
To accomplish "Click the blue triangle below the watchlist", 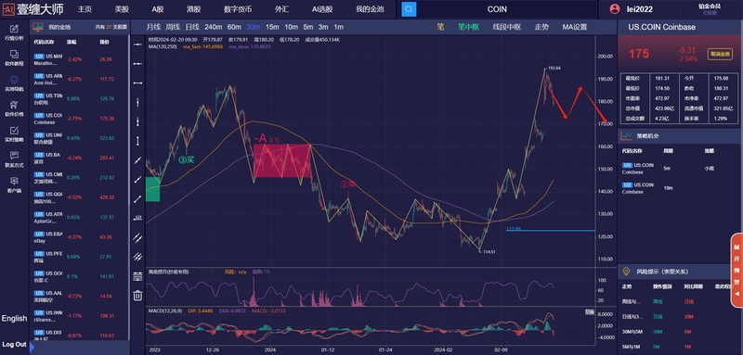I will [32, 348].
